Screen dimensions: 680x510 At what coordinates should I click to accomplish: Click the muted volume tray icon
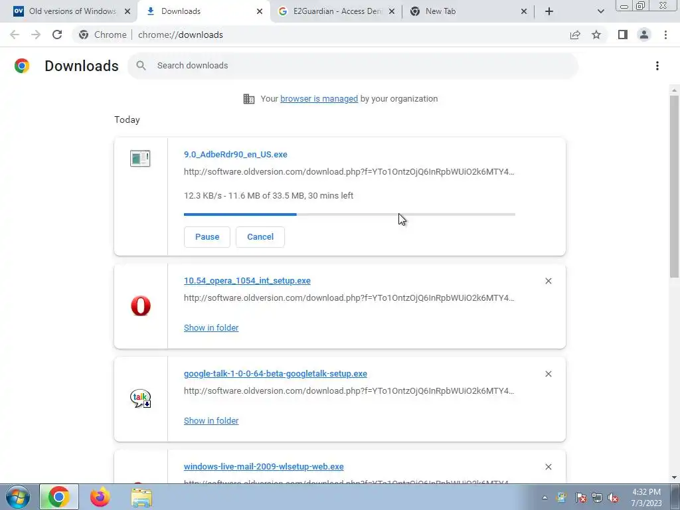pos(613,497)
